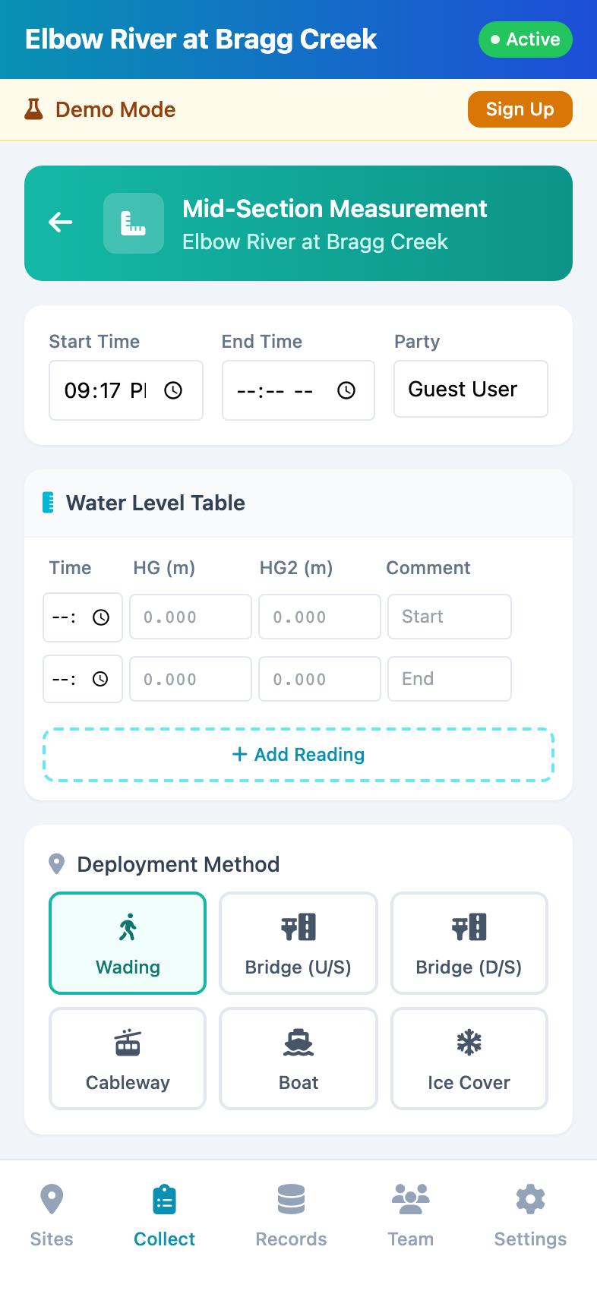Click Add Reading button
The image size is (597, 1294).
pos(298,755)
